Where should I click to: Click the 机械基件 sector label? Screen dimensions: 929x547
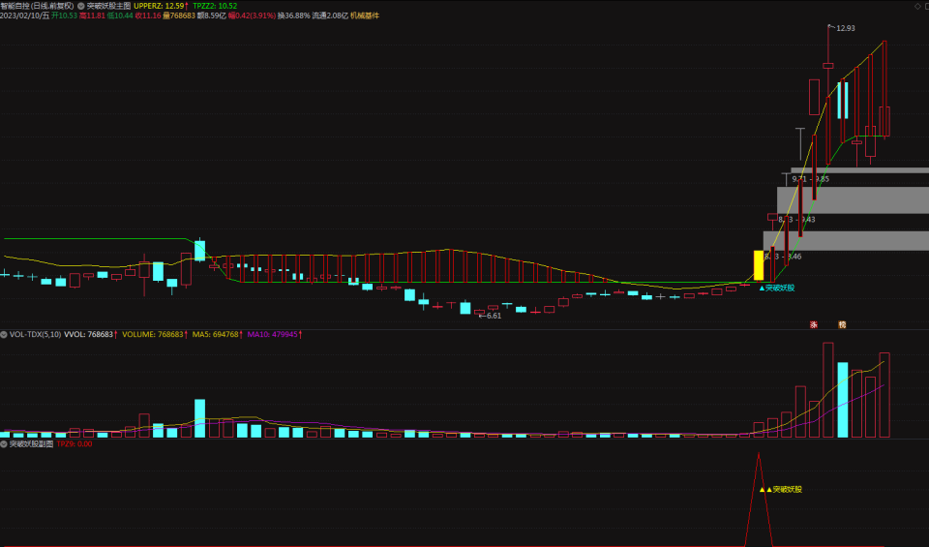coord(365,16)
